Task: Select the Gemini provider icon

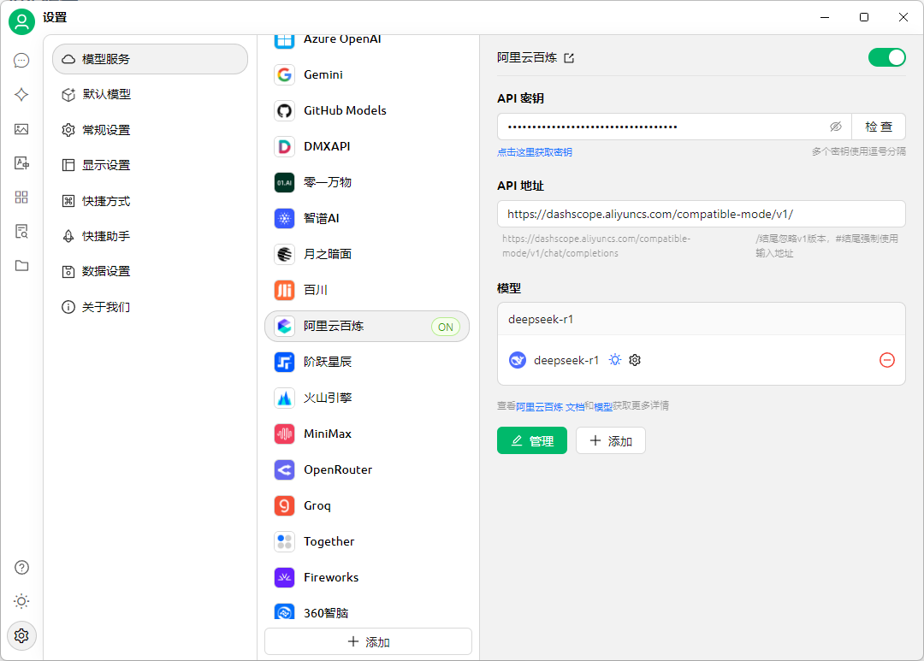Action: (285, 74)
